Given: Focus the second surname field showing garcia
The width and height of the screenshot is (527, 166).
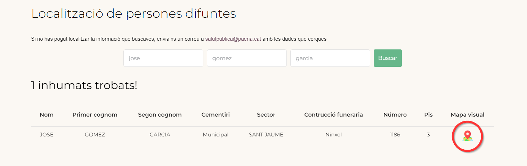Looking at the screenshot, I should pyautogui.click(x=330, y=58).
